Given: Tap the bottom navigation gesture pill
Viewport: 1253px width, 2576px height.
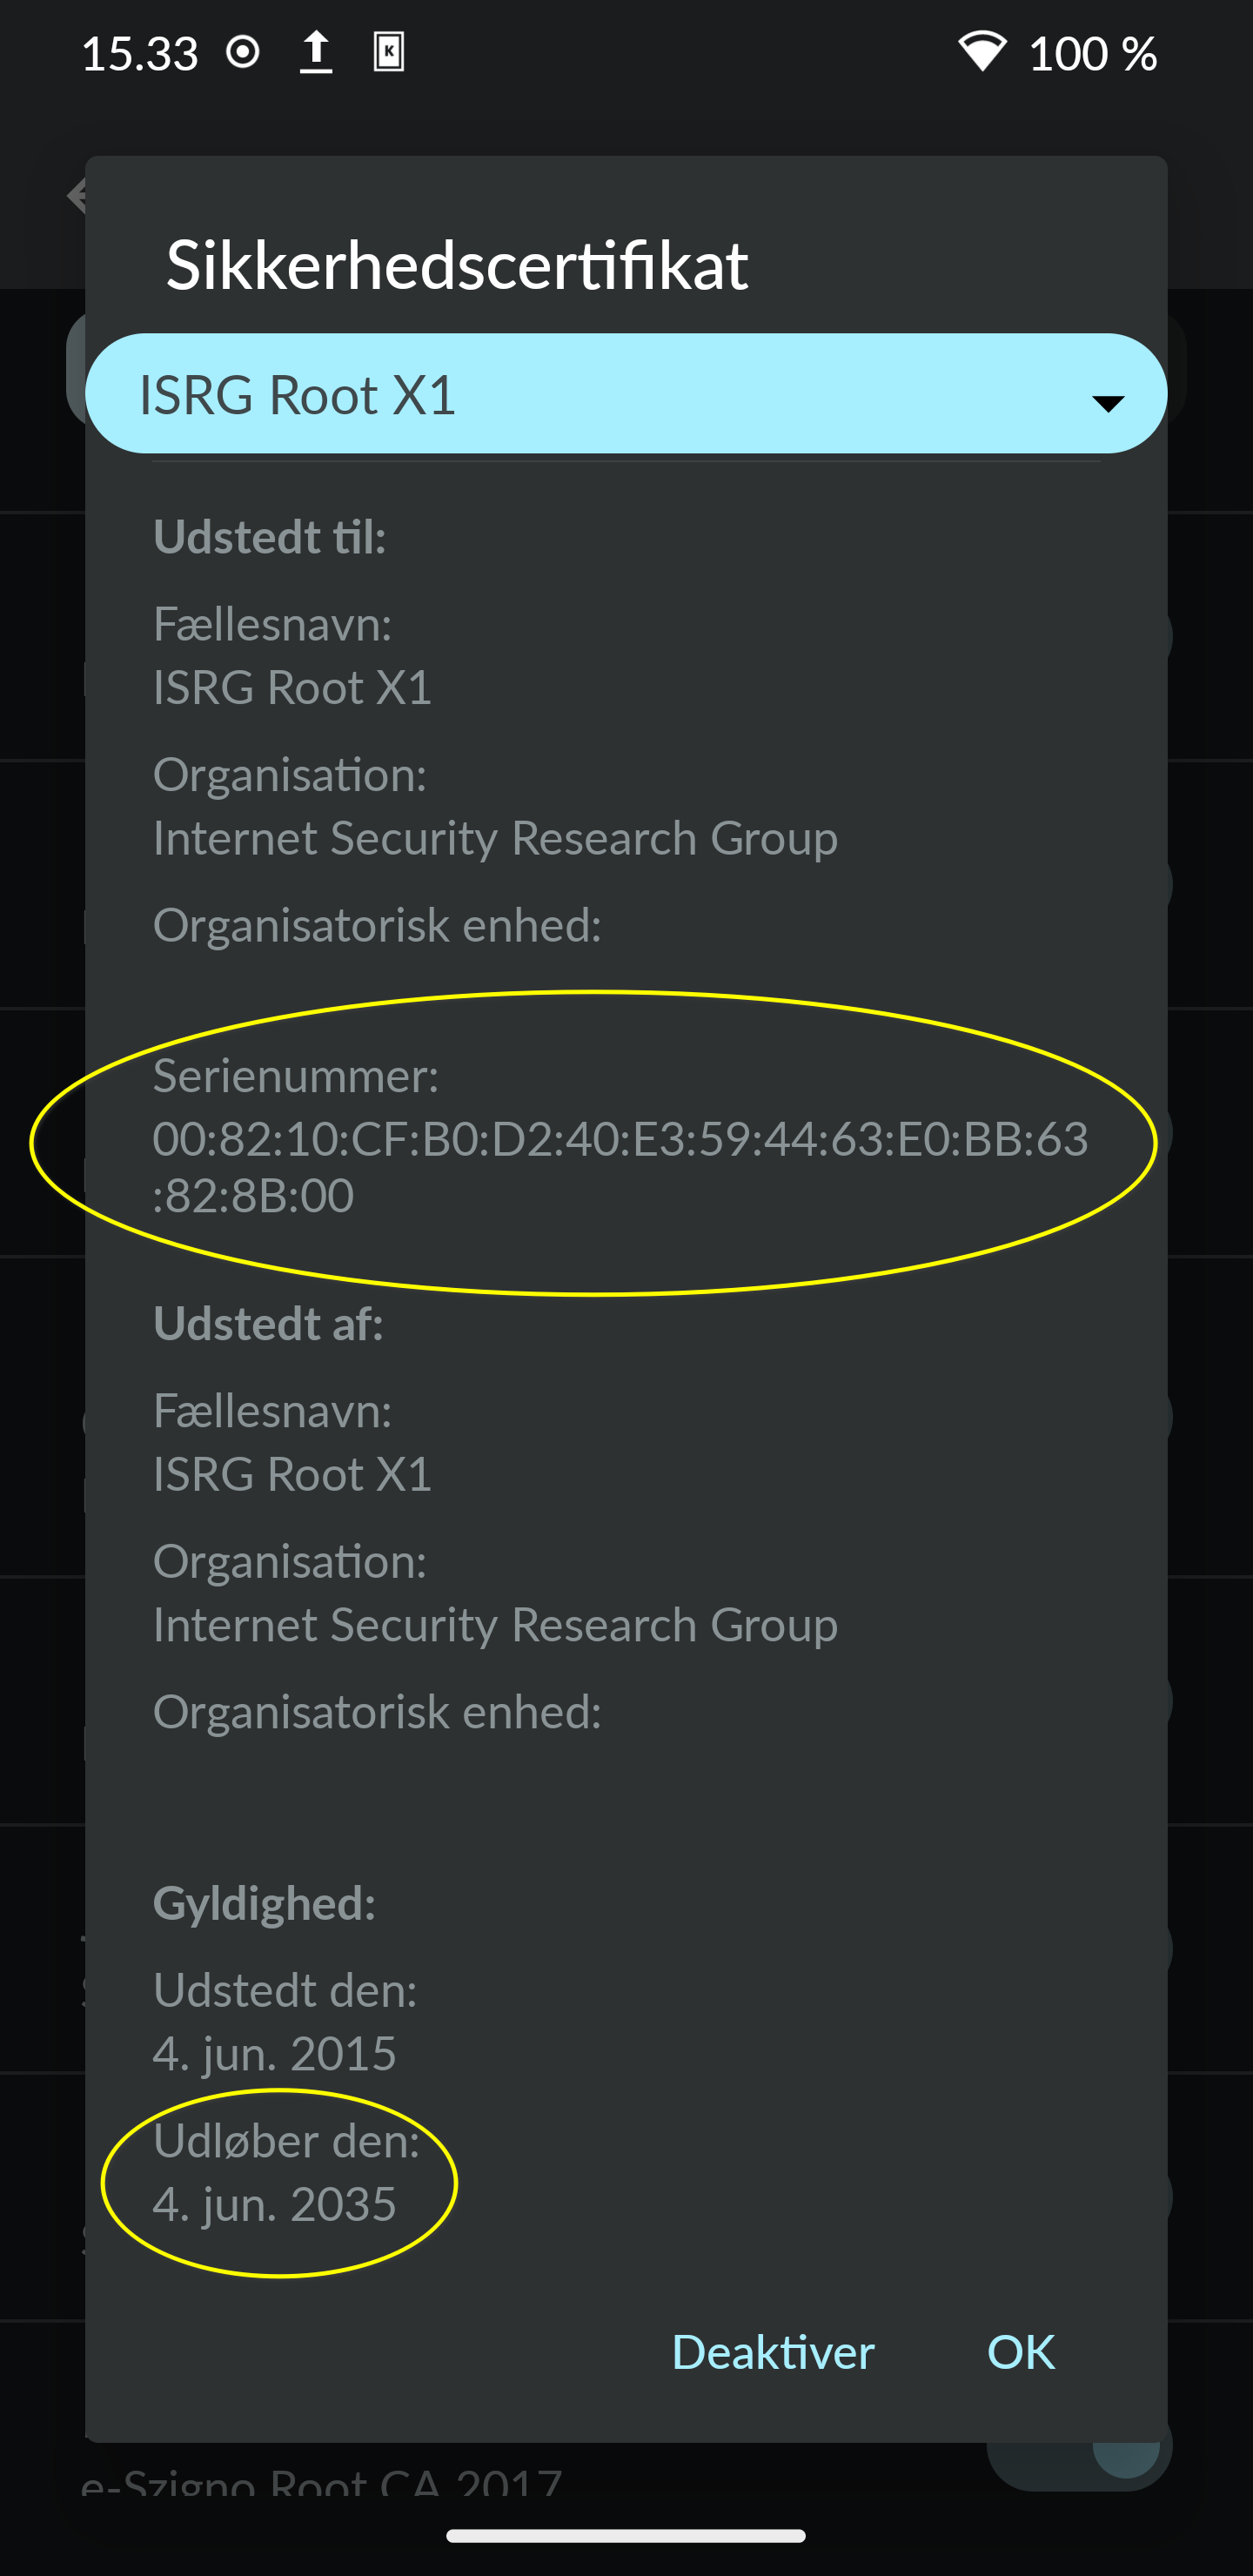Looking at the screenshot, I should click(626, 2535).
